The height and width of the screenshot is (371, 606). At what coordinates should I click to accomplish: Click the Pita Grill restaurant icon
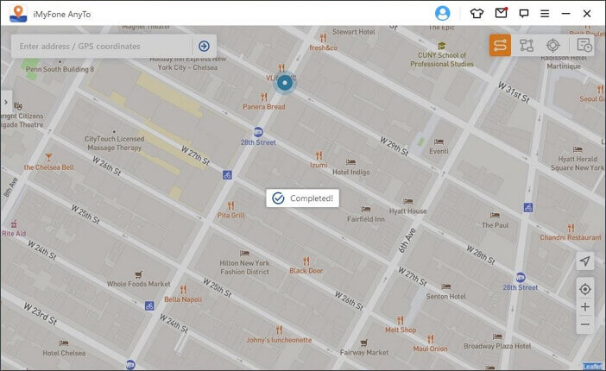[230, 205]
